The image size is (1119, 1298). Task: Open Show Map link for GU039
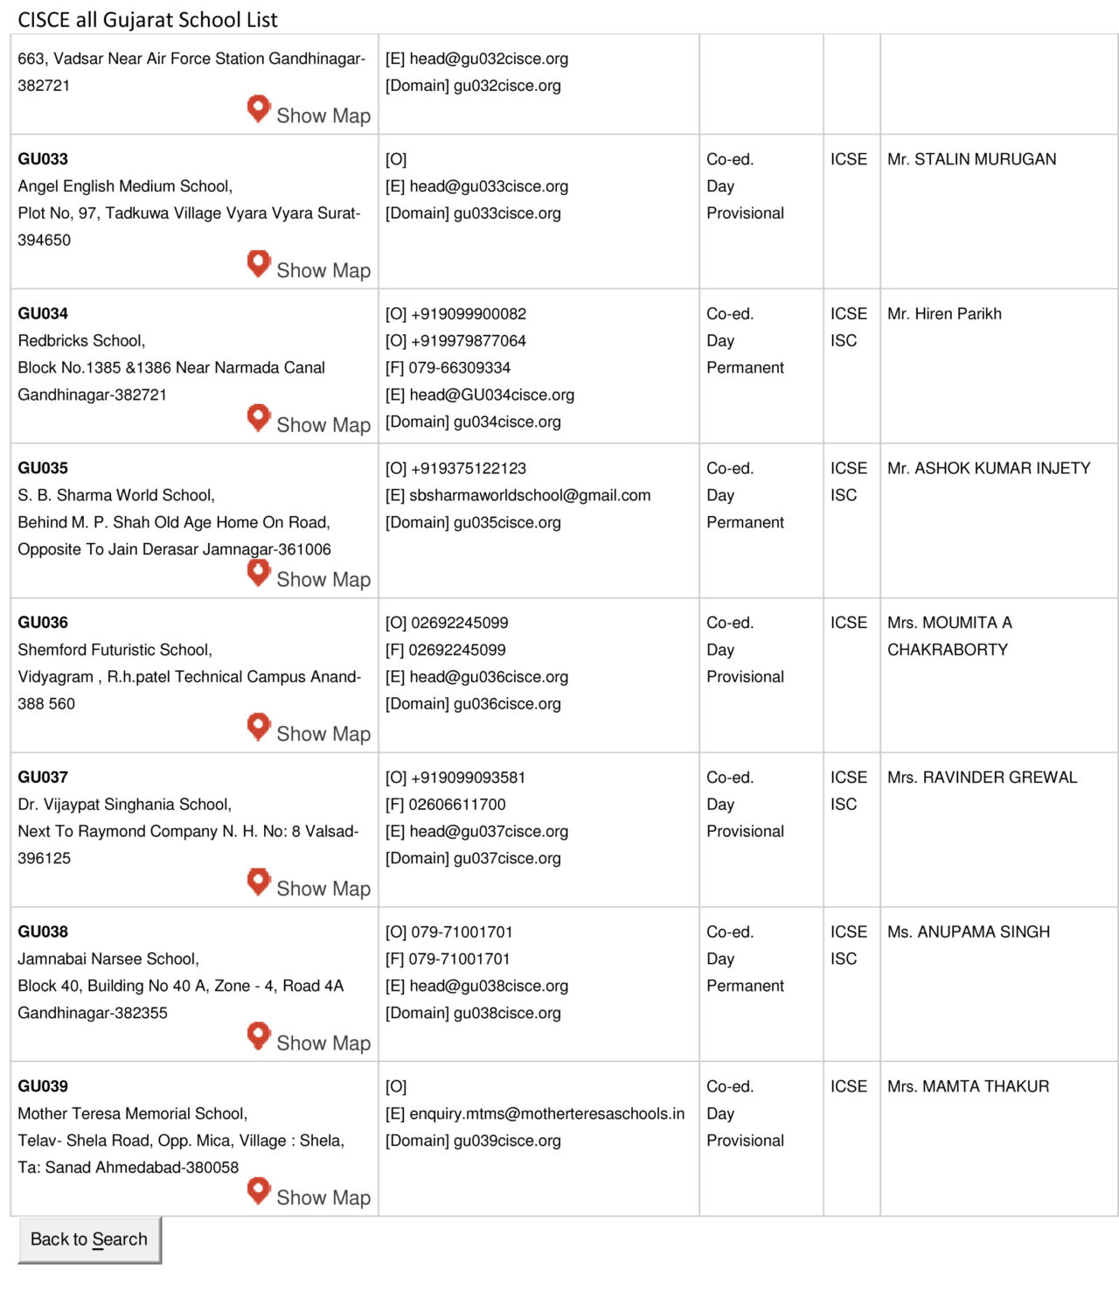coord(323,1197)
